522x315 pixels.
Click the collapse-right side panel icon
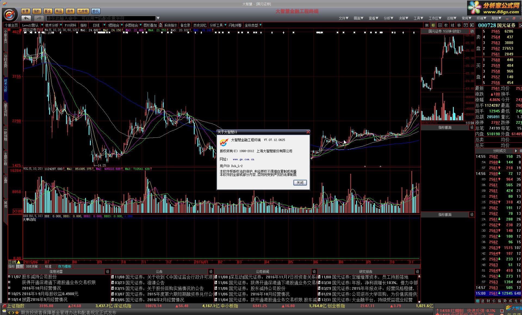point(472,25)
